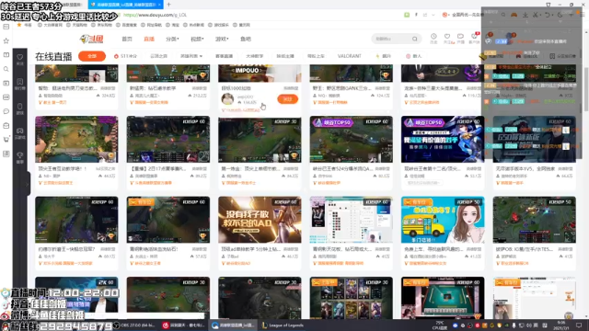Expand the 分类 dropdown menu
The image size is (589, 331).
tap(172, 39)
